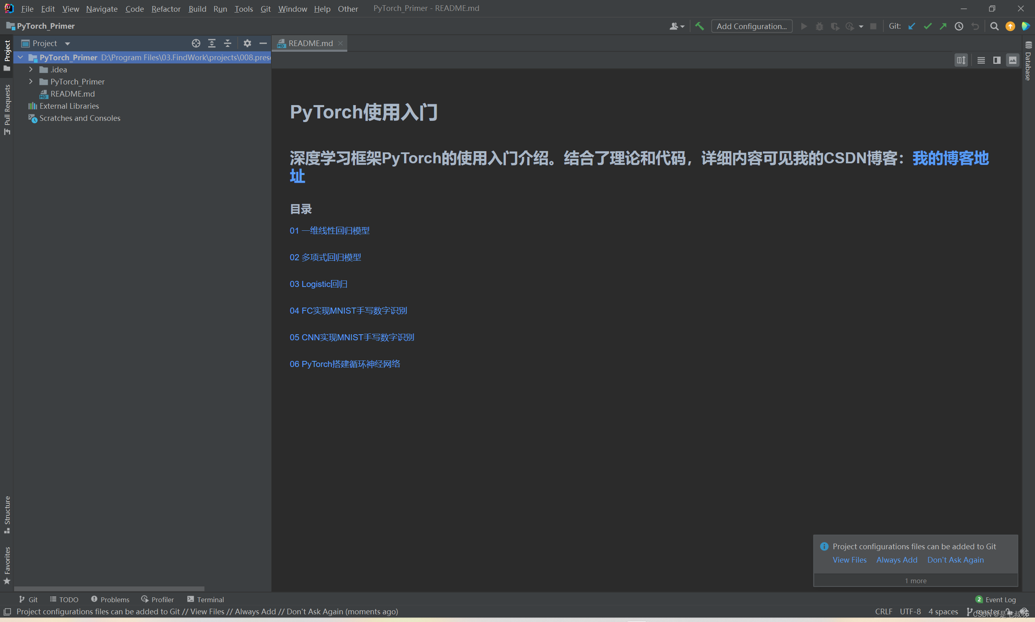Open Search Everywhere magnifier icon
The image size is (1035, 622).
tap(994, 26)
